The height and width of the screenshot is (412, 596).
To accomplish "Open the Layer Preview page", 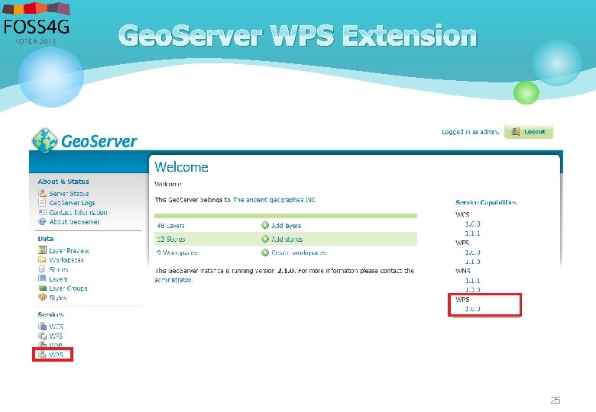I will coord(69,251).
